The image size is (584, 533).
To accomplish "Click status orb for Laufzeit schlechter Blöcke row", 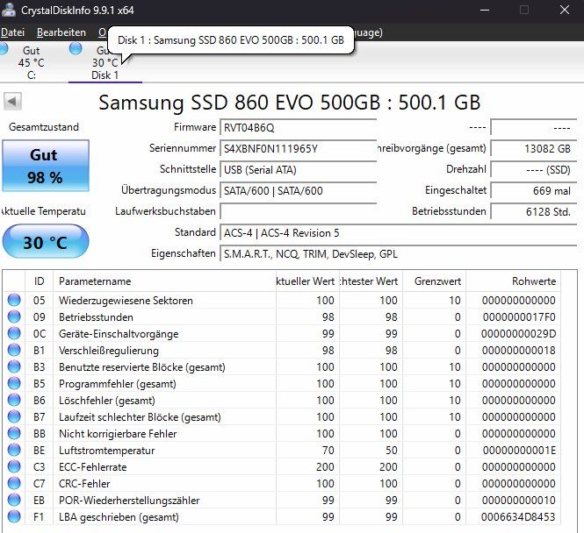I will tap(14, 416).
